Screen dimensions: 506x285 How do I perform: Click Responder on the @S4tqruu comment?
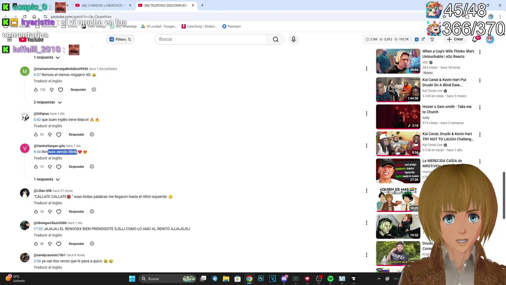(x=76, y=135)
